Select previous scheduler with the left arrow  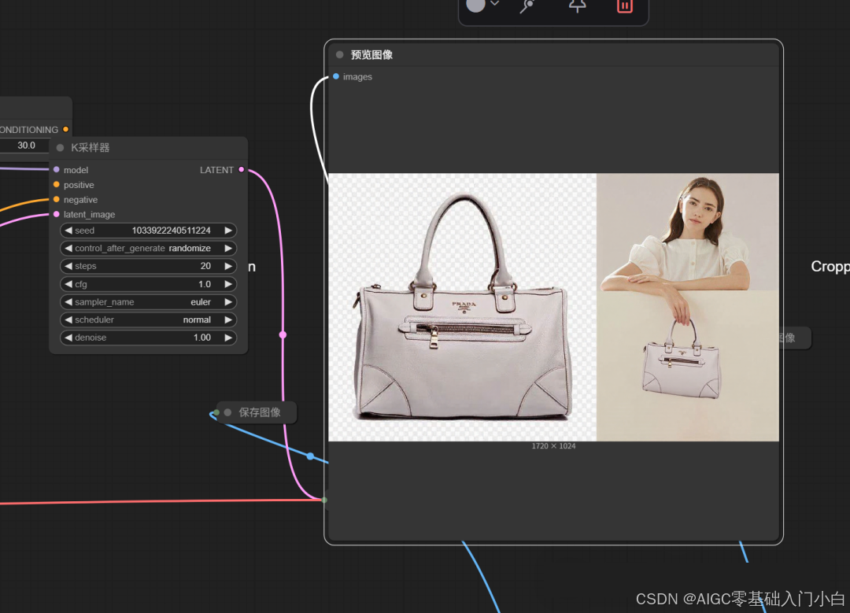pyautogui.click(x=68, y=319)
